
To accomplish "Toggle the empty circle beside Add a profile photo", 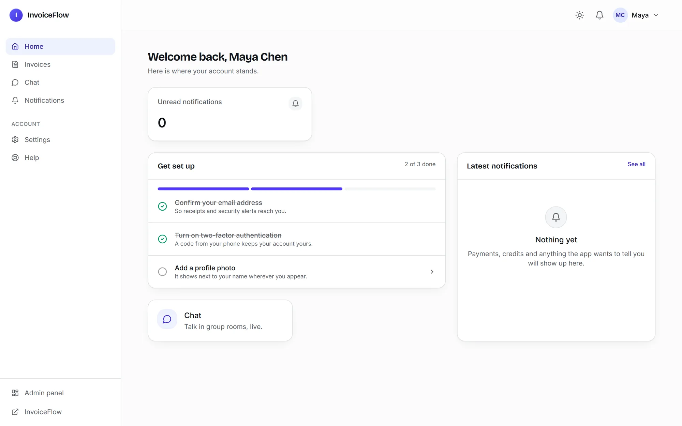I will pos(162,272).
